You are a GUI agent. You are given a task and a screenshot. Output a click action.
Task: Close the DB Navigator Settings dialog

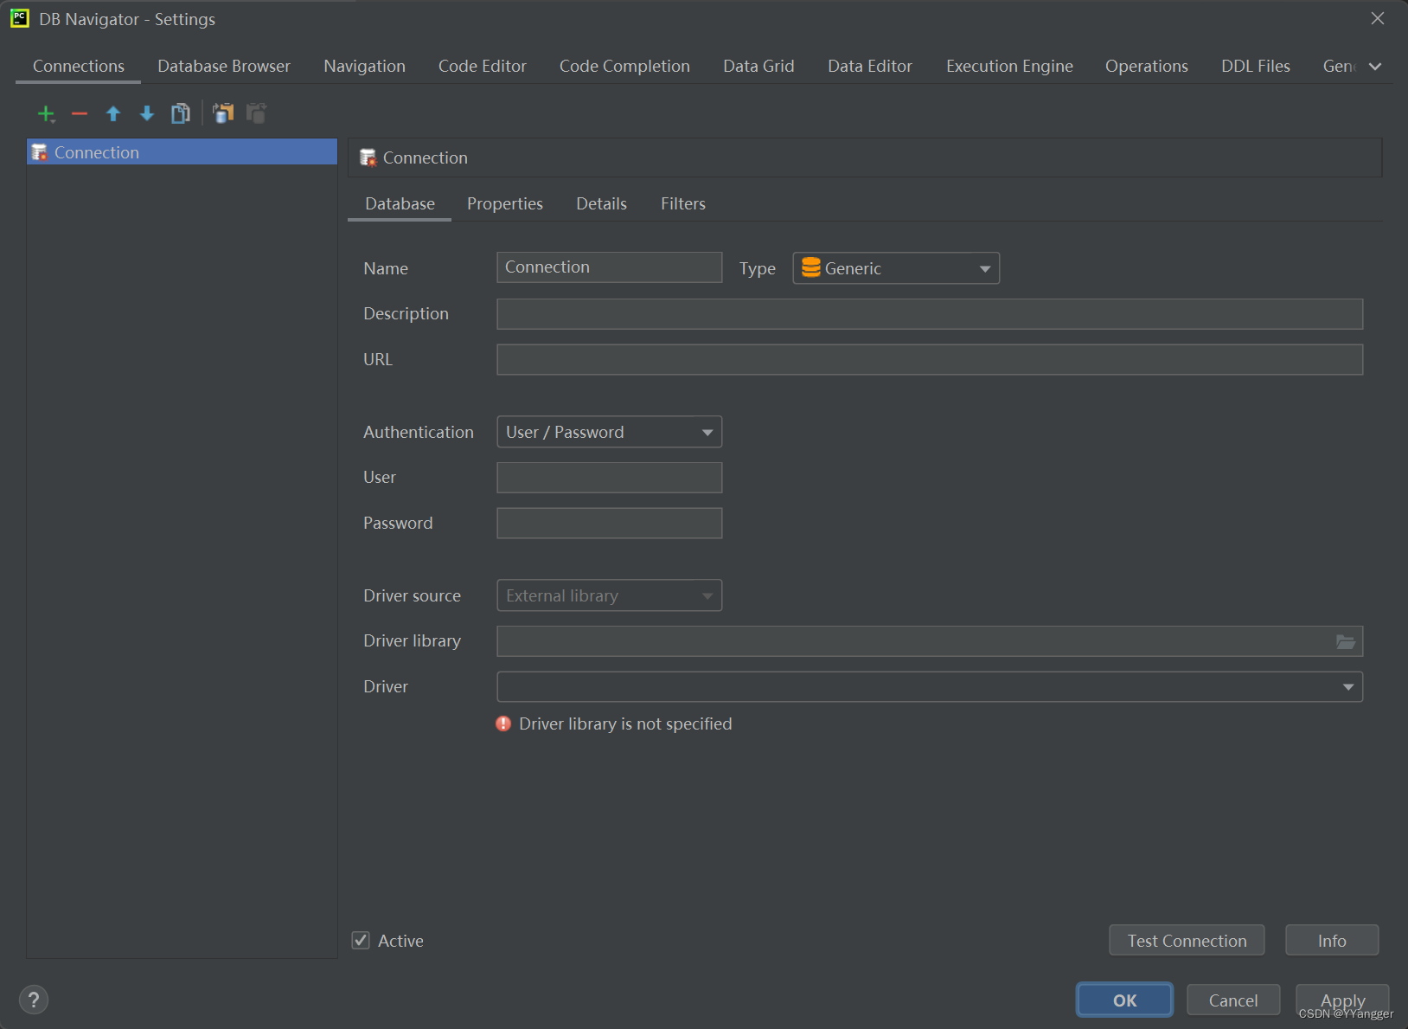pyautogui.click(x=1377, y=18)
